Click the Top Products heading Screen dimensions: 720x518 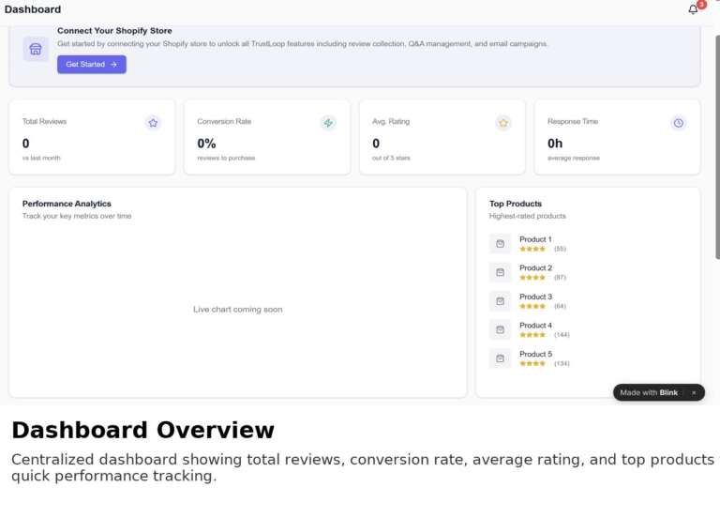[516, 204]
